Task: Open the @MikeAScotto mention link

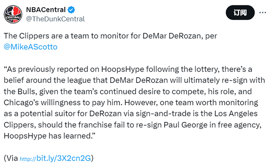Action: (x=30, y=47)
